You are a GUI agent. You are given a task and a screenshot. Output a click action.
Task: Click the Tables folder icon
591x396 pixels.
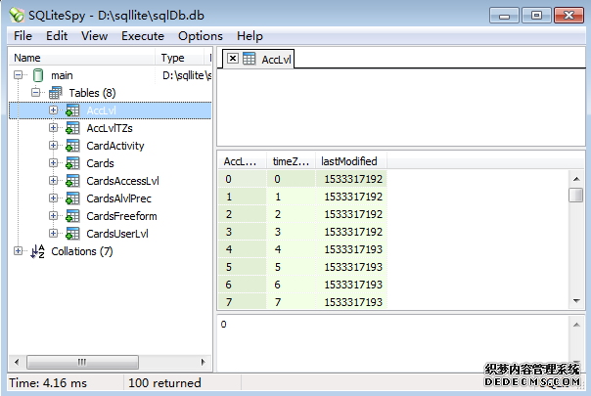[x=55, y=93]
